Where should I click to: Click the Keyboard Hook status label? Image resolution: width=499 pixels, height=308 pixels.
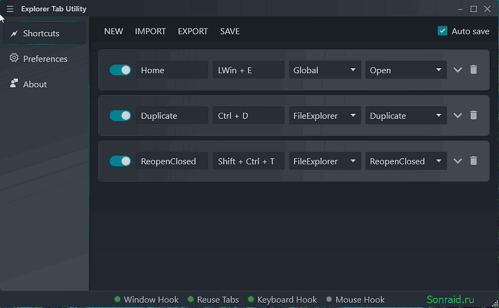pos(287,300)
